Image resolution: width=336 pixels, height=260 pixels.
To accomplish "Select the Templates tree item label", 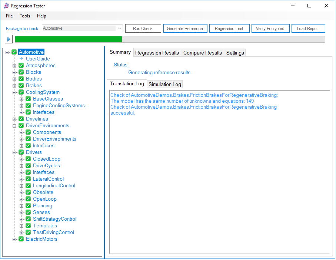I will (x=45, y=226).
